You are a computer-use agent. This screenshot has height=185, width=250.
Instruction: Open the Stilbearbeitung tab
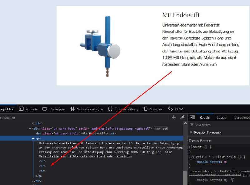[x=123, y=109]
